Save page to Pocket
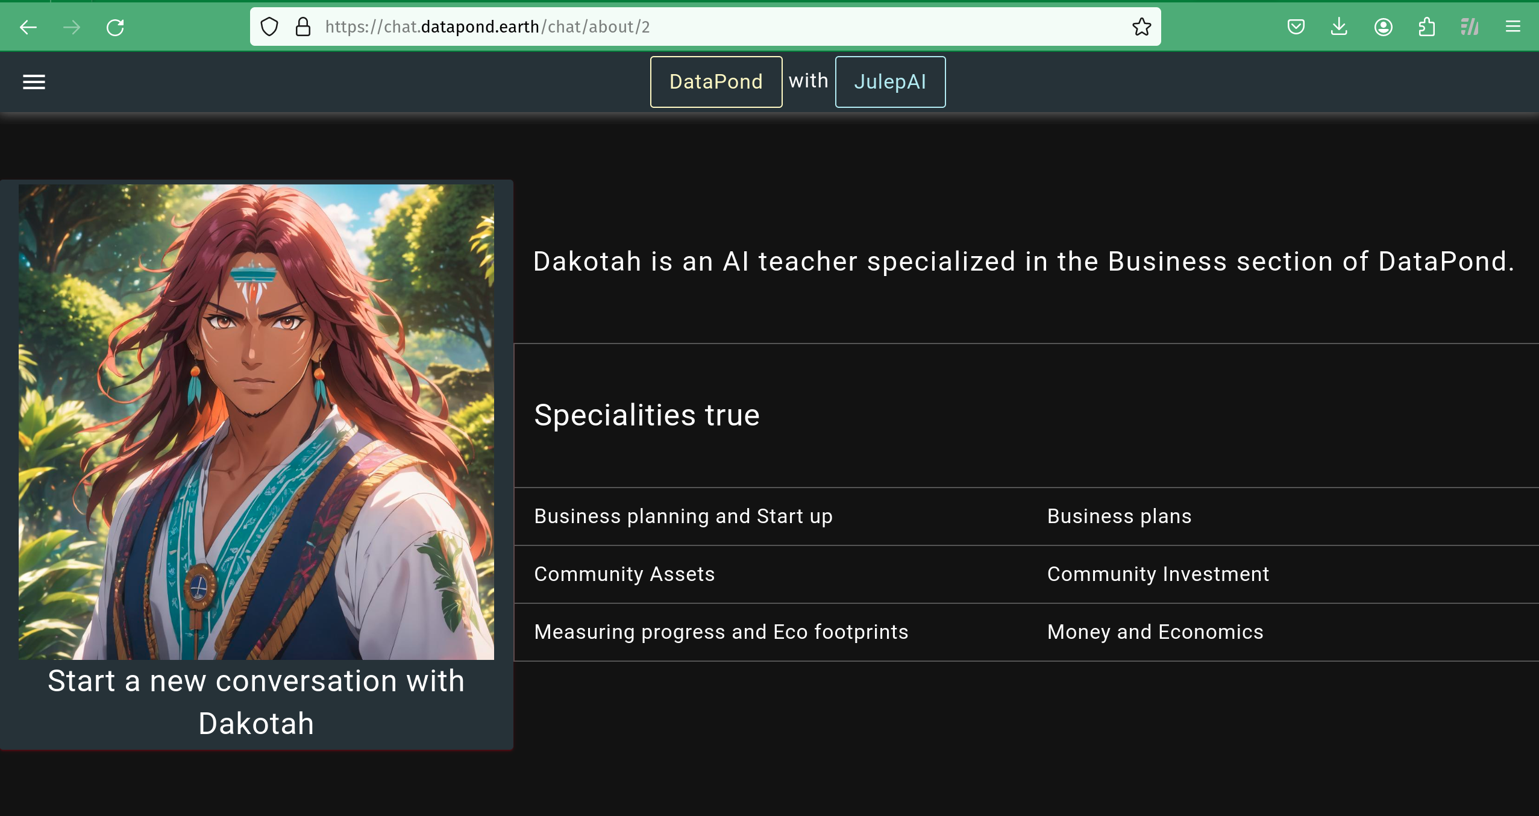The image size is (1539, 816). 1296,27
